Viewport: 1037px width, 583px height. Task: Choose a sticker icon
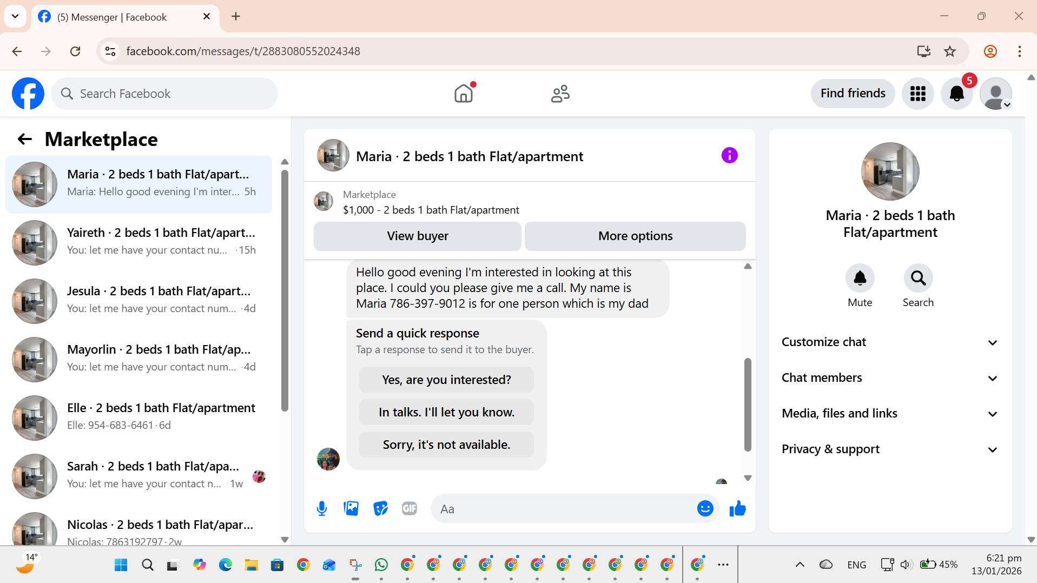point(381,508)
